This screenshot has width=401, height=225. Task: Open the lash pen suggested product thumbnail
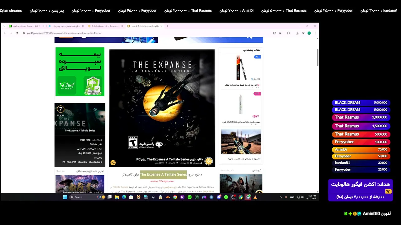point(241,68)
